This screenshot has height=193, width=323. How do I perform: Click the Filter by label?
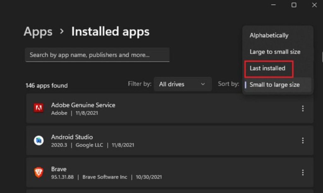click(140, 84)
